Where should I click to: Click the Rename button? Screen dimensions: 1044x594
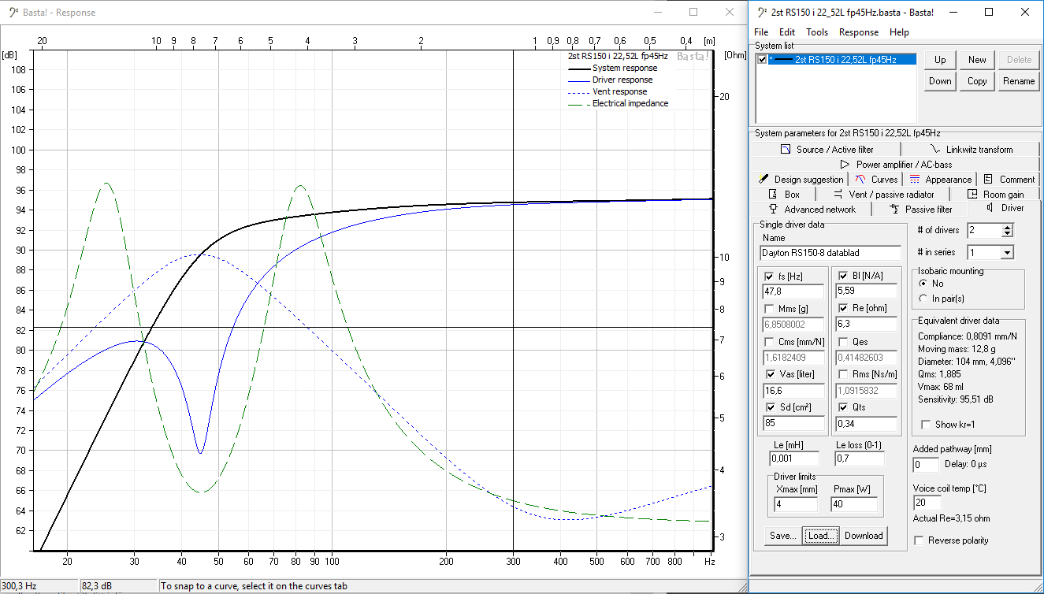(x=1019, y=81)
